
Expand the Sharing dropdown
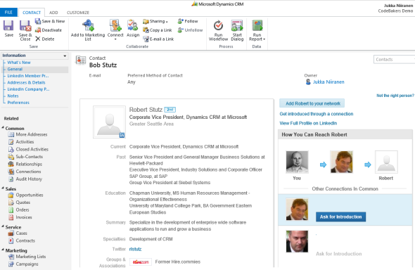[x=155, y=21]
